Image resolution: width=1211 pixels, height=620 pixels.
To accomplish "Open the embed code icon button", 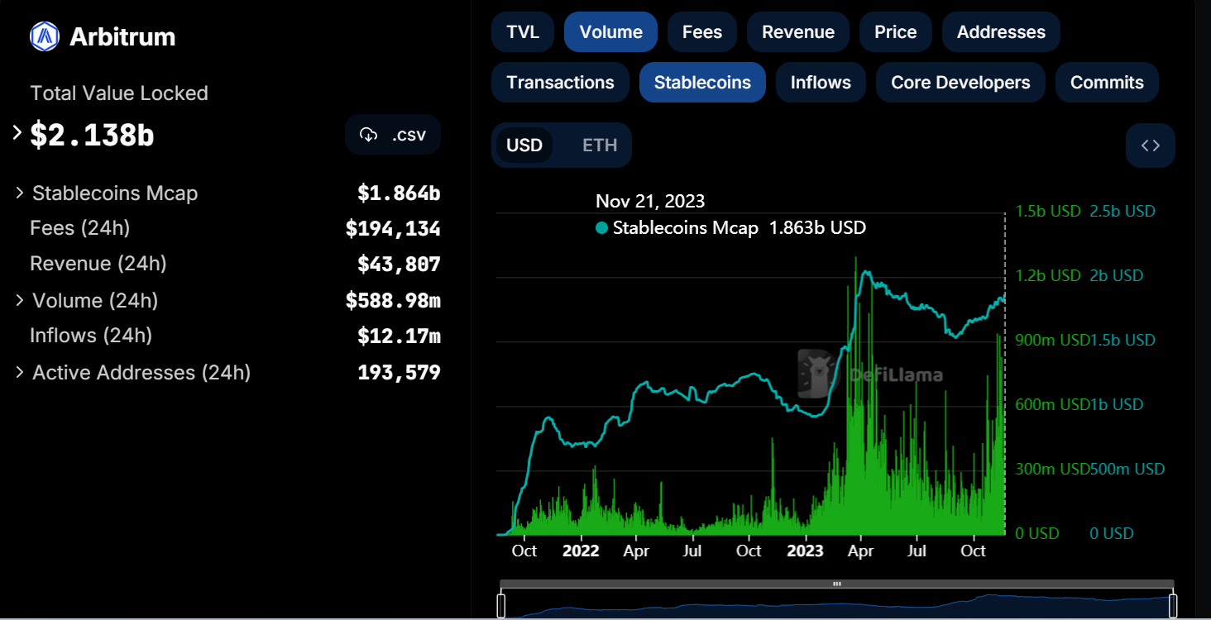I will coord(1151,145).
